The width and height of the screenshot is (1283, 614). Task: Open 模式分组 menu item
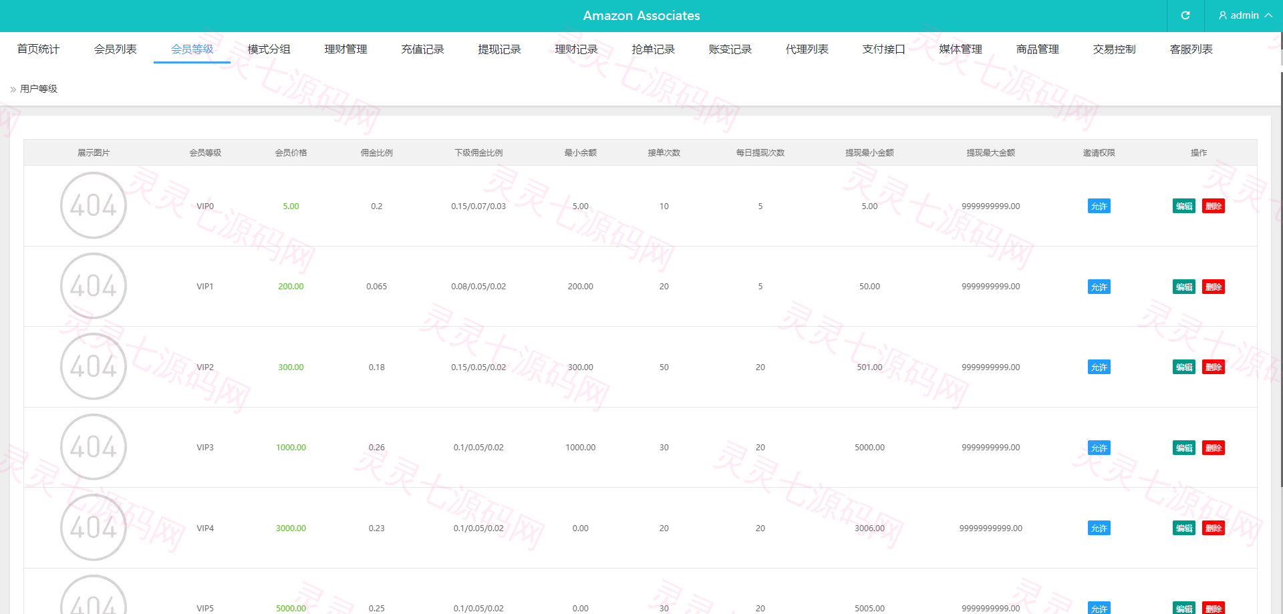pos(269,49)
